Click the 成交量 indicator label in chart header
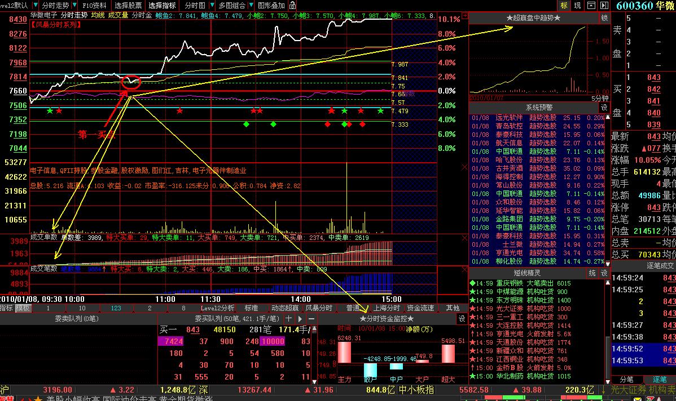This screenshot has width=676, height=401. pyautogui.click(x=118, y=15)
